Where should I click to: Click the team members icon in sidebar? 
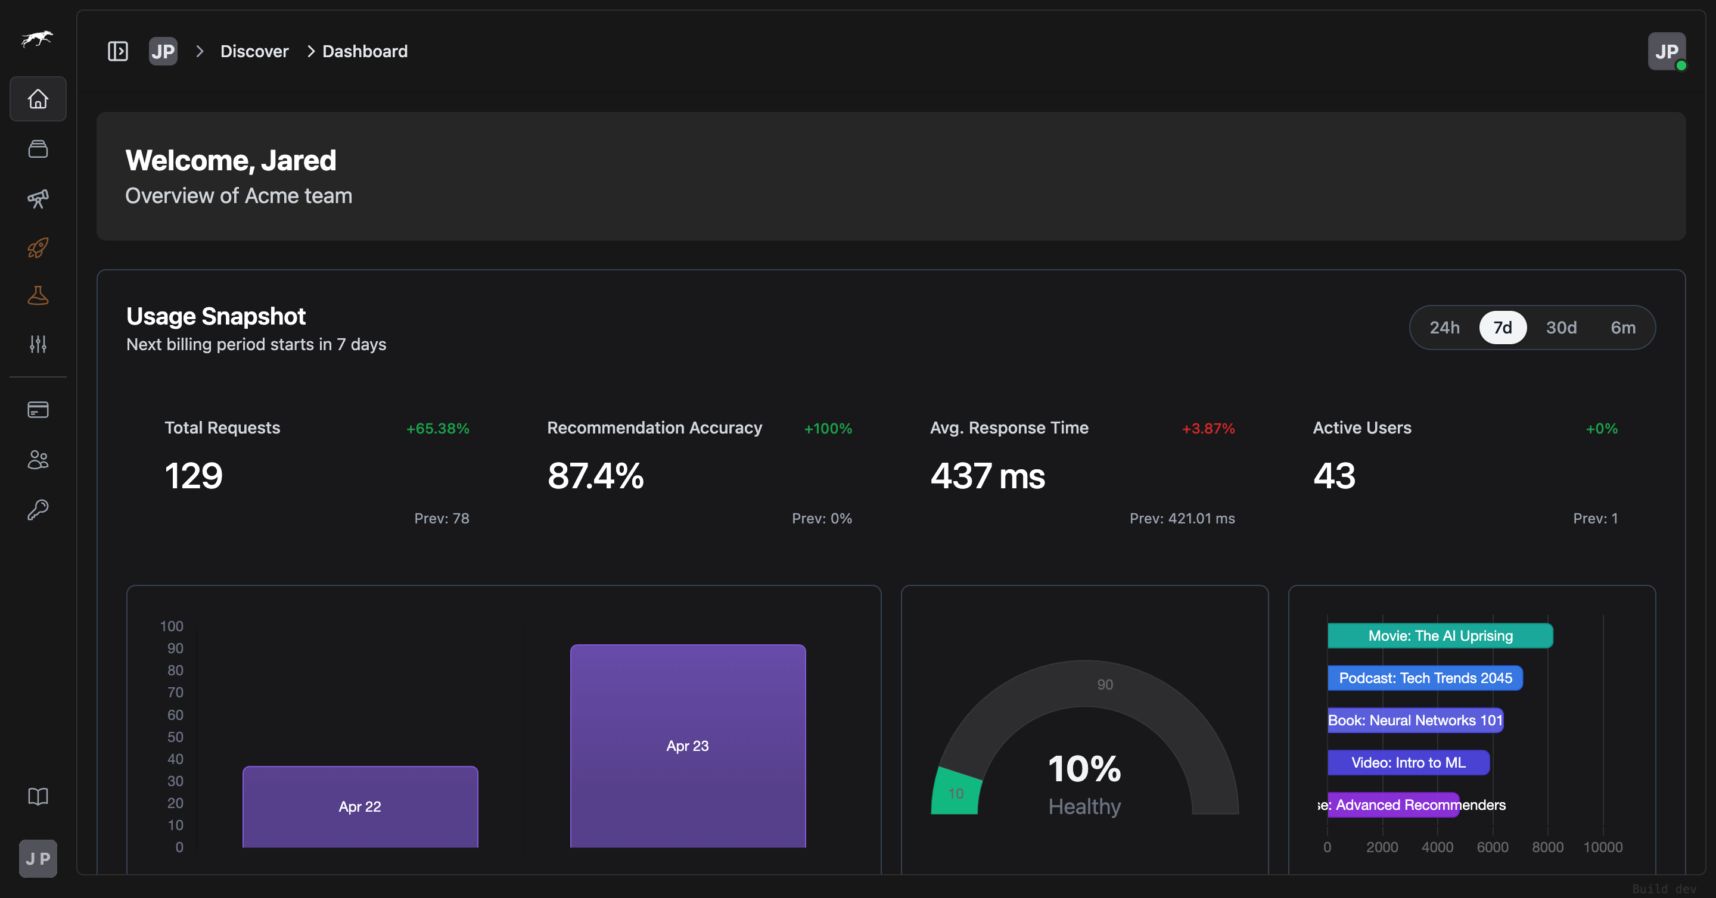coord(38,459)
